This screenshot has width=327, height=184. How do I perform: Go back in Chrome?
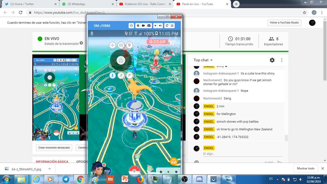[x=5, y=13]
